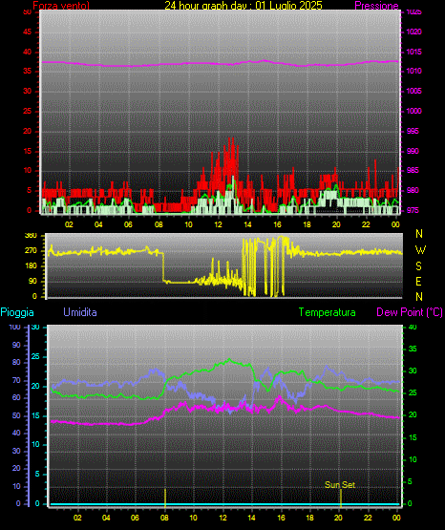Viewport: 445px width, 530px height.
Task: Click the Pressione legend label
Action: coord(376,6)
